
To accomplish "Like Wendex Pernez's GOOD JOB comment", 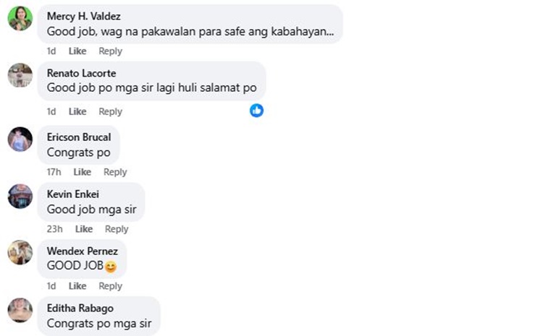I will tap(77, 286).
